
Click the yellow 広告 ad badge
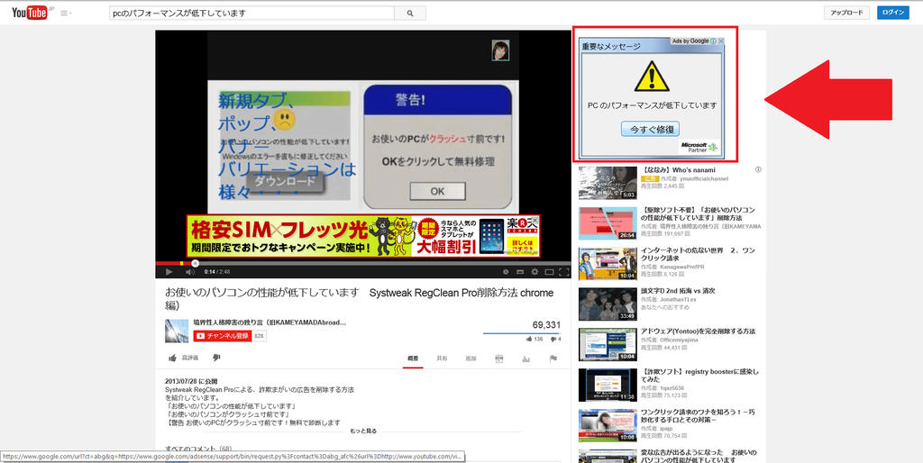[x=649, y=178]
